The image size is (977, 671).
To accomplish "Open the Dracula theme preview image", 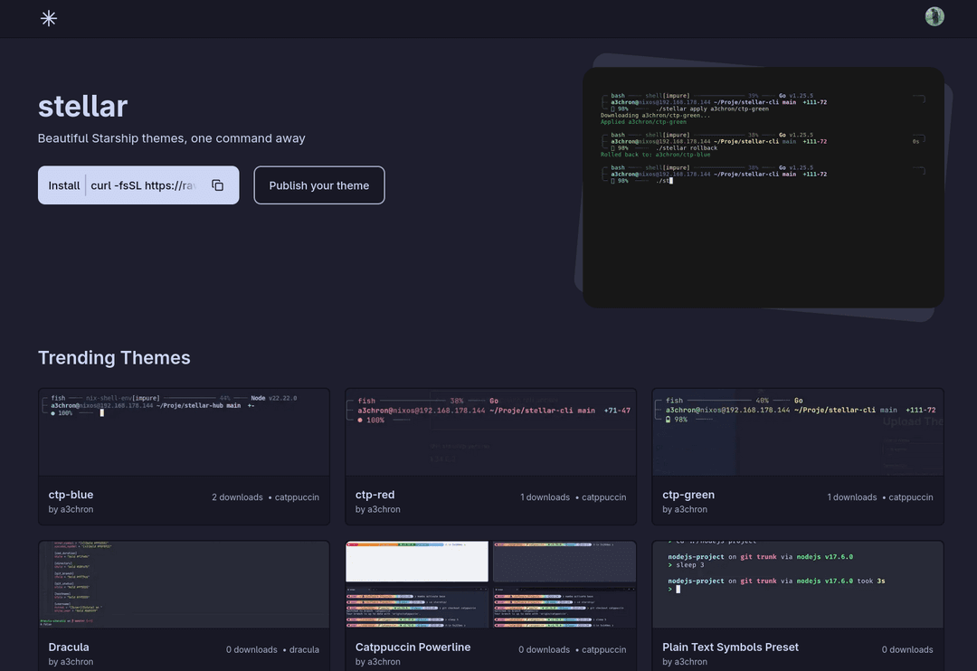I will 184,584.
